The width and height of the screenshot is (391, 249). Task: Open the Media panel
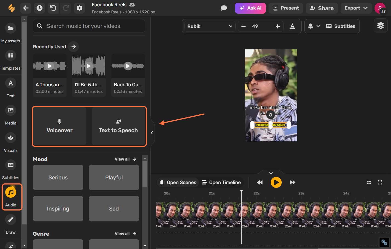(x=11, y=115)
